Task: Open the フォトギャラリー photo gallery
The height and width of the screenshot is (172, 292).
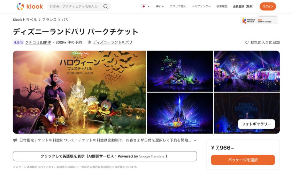Action: coord(256,124)
